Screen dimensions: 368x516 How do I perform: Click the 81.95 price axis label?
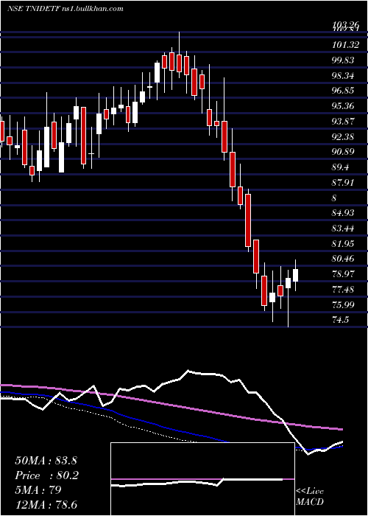click(x=343, y=243)
